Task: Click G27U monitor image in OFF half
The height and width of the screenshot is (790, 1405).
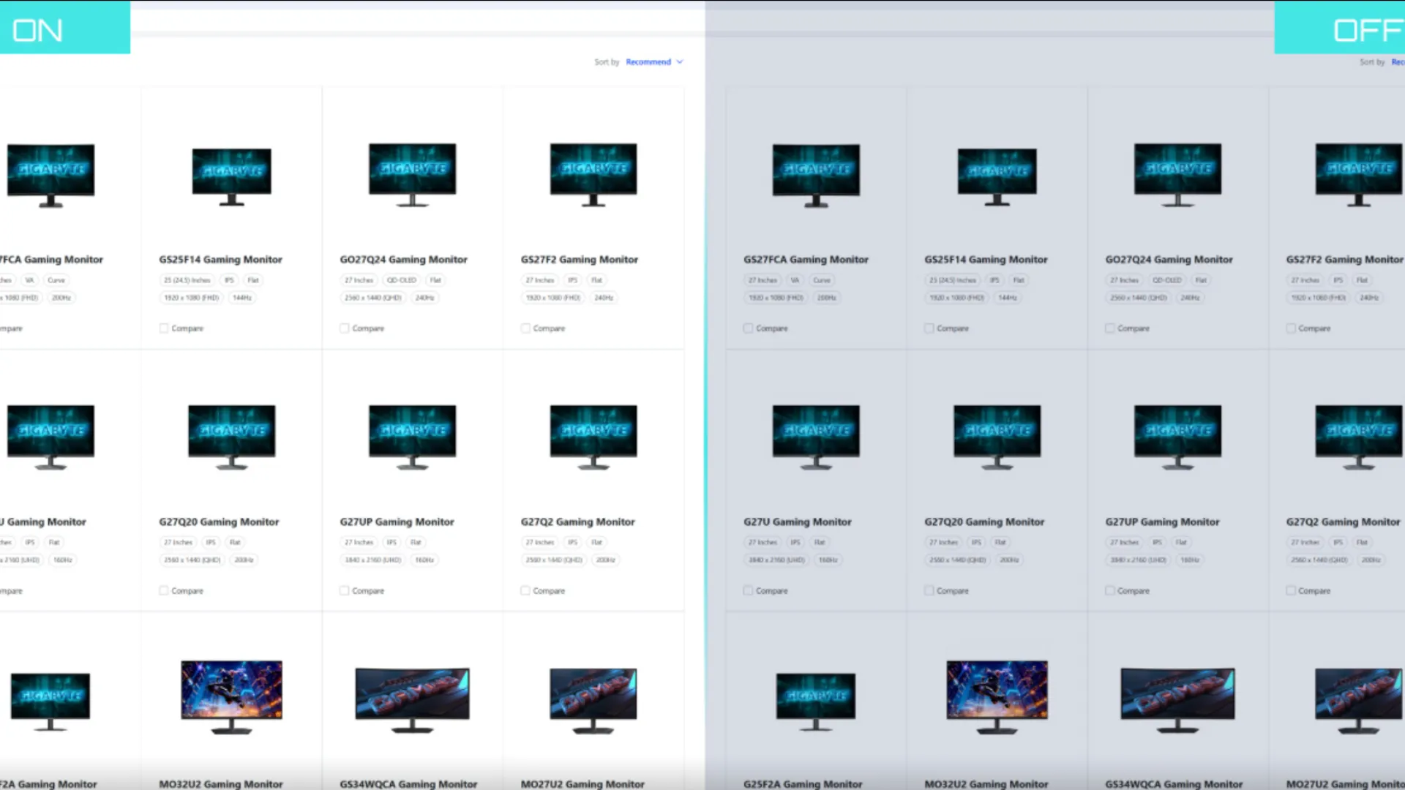Action: click(x=816, y=437)
